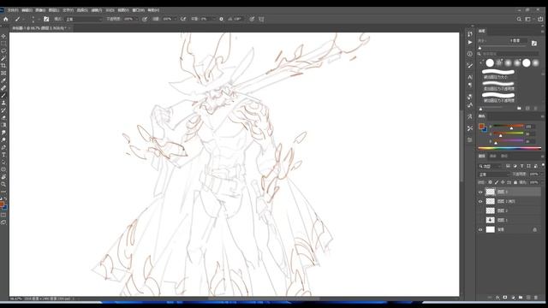The width and height of the screenshot is (548, 308).
Task: Open the Actions play icon in collapsed dock
Action: pyautogui.click(x=470, y=42)
